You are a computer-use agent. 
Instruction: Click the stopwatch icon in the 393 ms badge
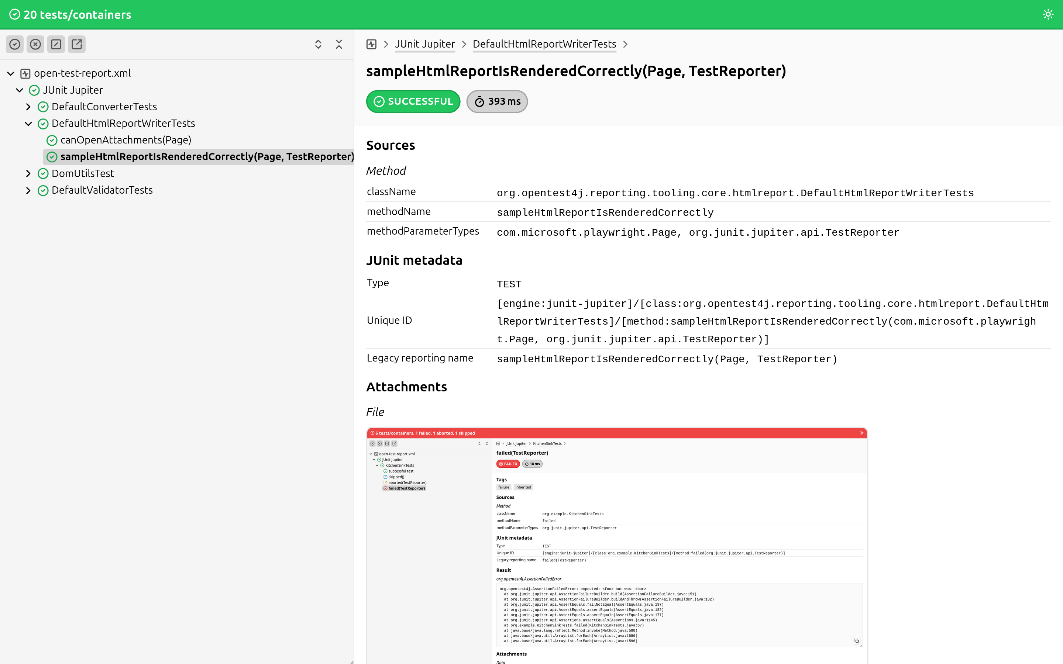click(x=479, y=102)
